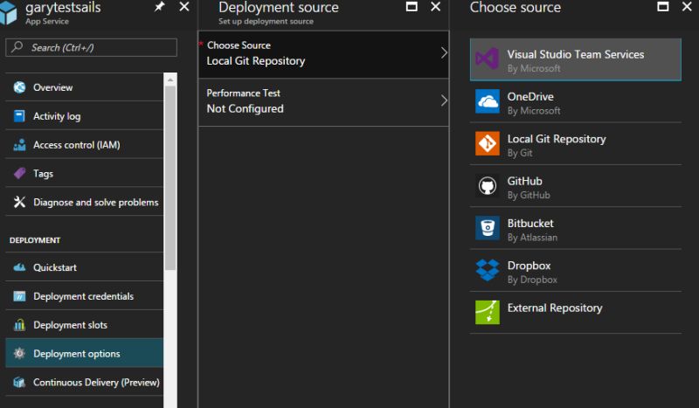Click the Continuous Delivery (Preview) icon
699x408 pixels.
coord(19,382)
